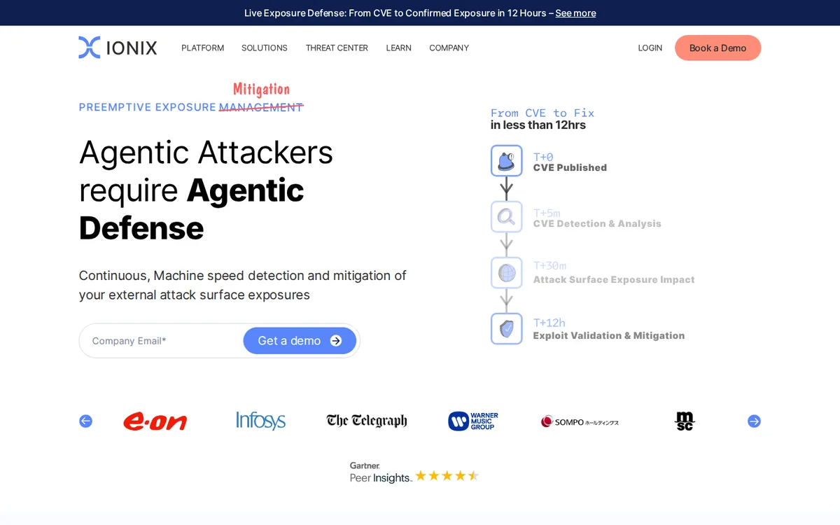Click the MSC logo
The height and width of the screenshot is (525, 840).
click(685, 421)
